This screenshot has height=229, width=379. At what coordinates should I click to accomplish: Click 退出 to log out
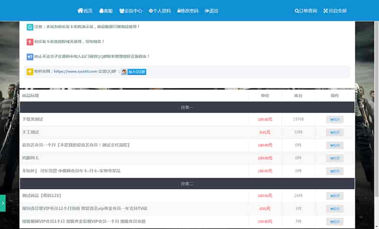211,11
